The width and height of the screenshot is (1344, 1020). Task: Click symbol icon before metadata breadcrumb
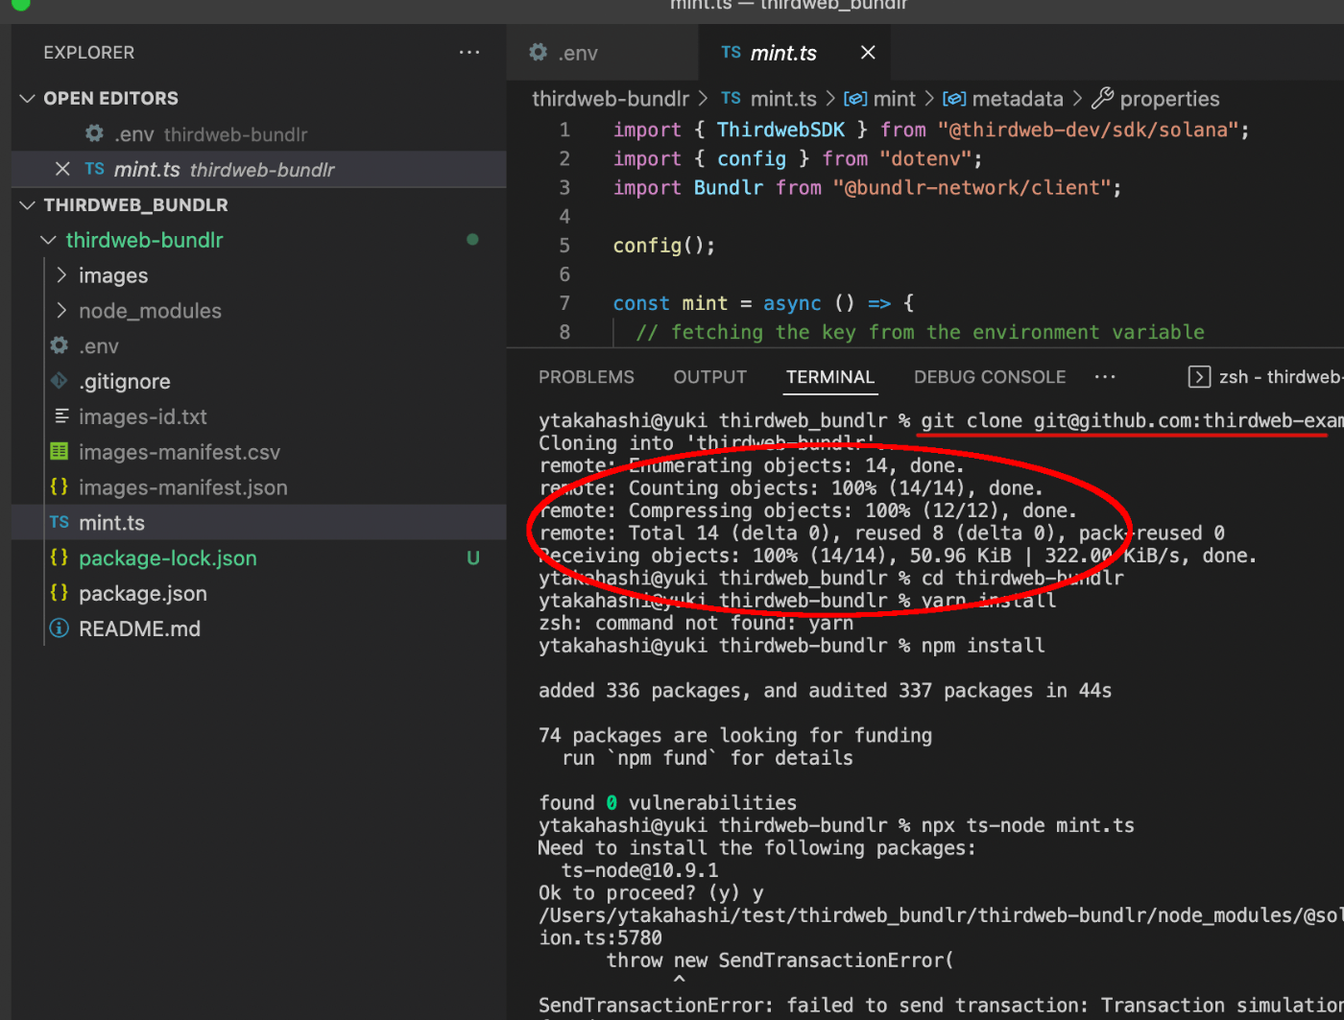954,99
